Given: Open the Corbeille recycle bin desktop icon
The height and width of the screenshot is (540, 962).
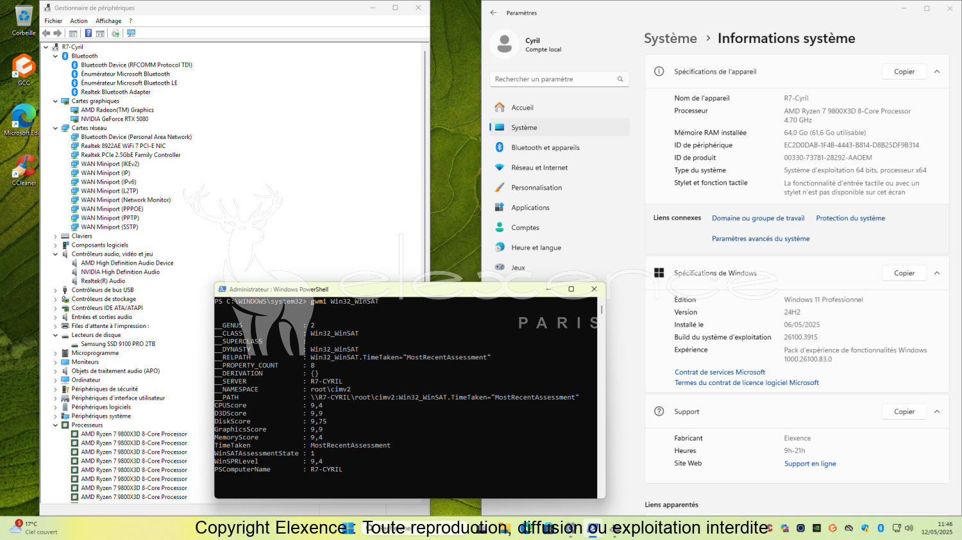Looking at the screenshot, I should (24, 20).
